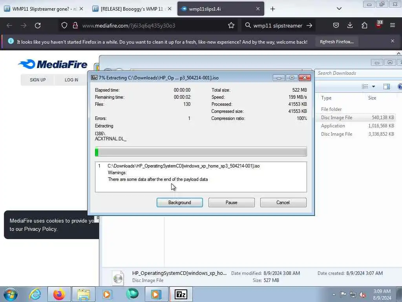Click the disc image file thumbnail in details pane
Screen dimensions: 402x302
118,278
